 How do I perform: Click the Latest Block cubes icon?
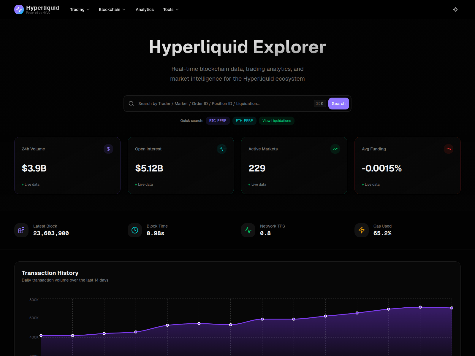[21, 230]
